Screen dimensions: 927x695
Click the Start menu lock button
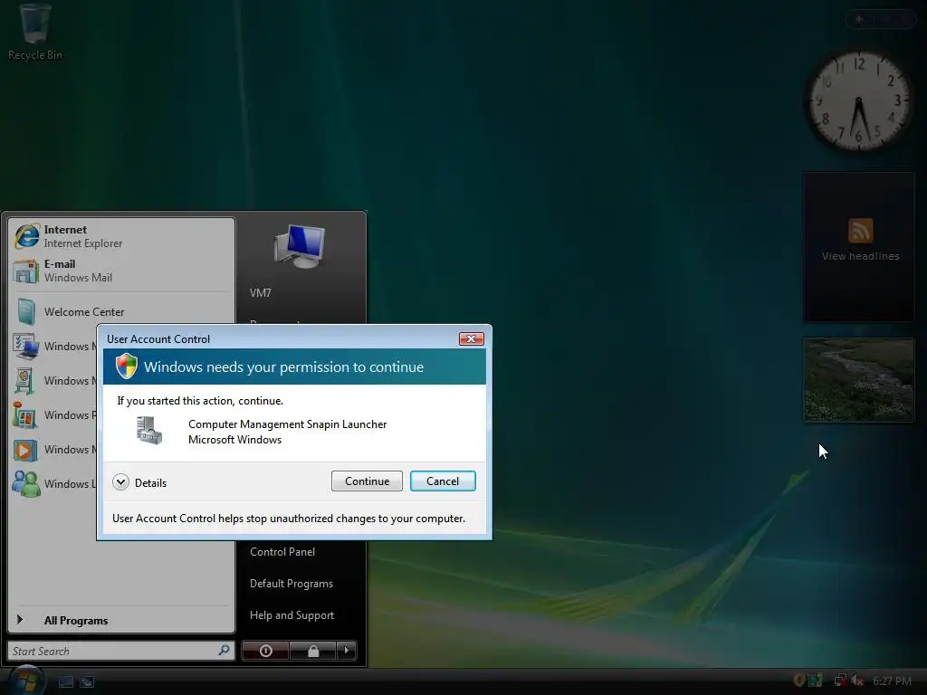[312, 651]
